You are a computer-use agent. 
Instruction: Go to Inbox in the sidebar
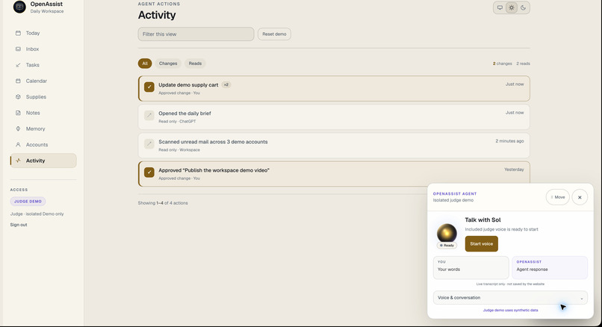pyautogui.click(x=32, y=49)
